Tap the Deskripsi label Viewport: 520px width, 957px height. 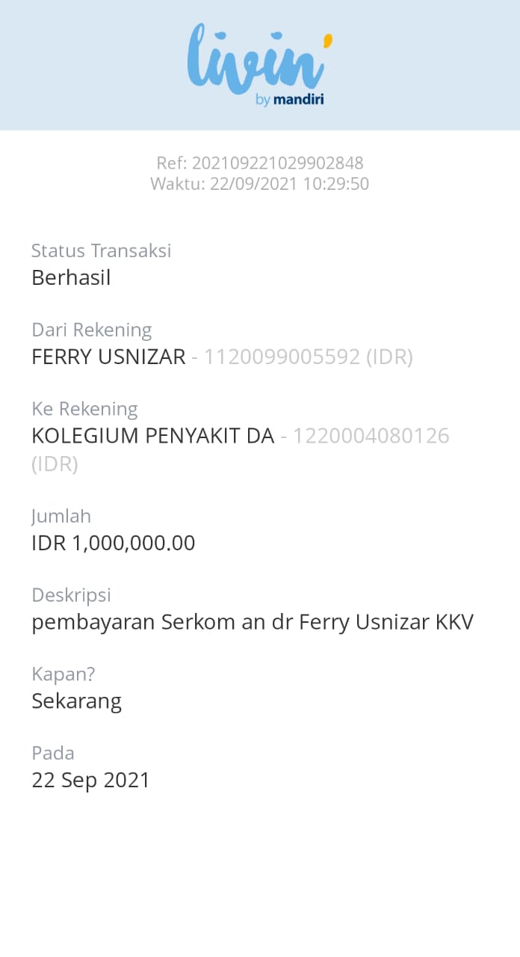[x=71, y=595]
